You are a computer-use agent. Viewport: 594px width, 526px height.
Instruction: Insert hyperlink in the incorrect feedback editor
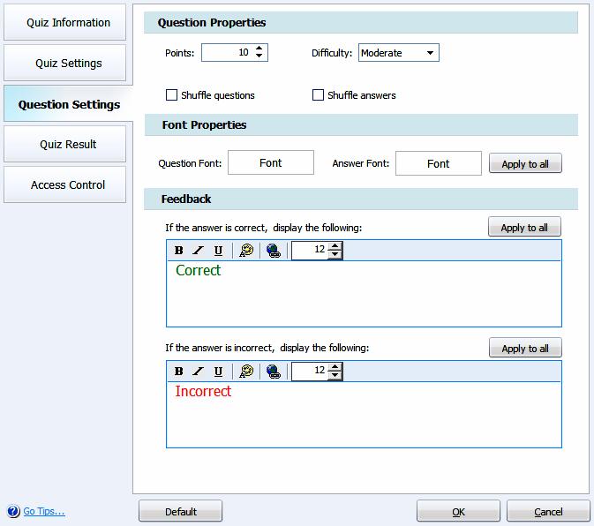tap(273, 372)
